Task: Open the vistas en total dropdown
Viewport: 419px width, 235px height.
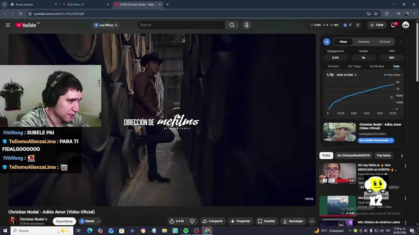Action: [x=346, y=75]
